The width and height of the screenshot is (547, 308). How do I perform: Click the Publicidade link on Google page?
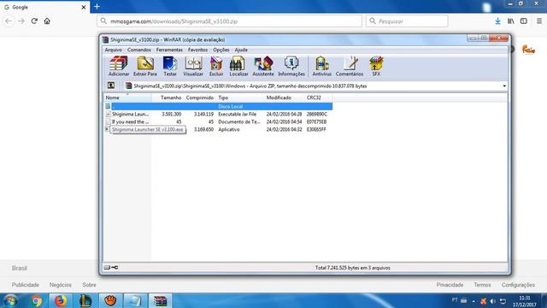point(26,285)
